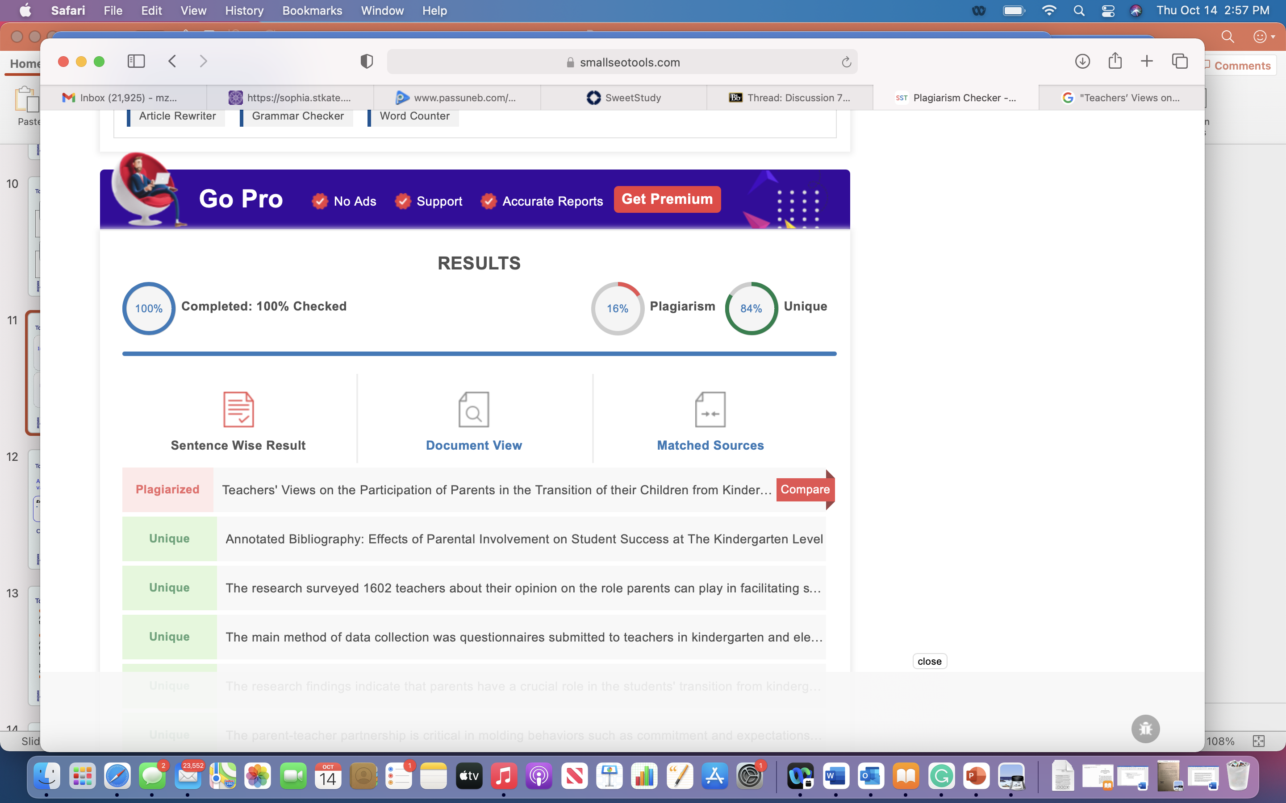Open the Safari share menu
Screen dimensions: 1286x803
coord(1115,61)
